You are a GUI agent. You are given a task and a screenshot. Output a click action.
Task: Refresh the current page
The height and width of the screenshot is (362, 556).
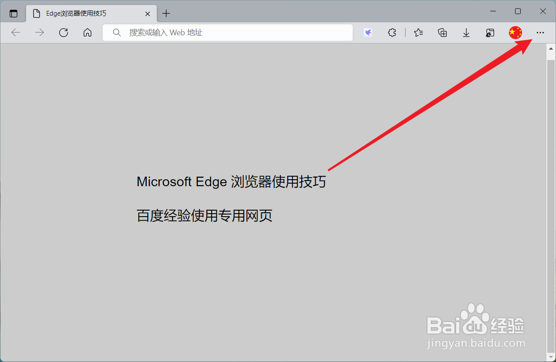64,33
